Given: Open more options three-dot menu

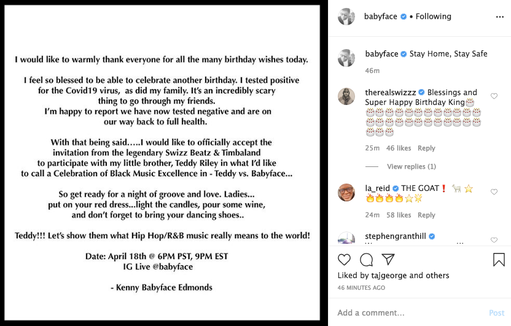Looking at the screenshot, I should click(500, 17).
